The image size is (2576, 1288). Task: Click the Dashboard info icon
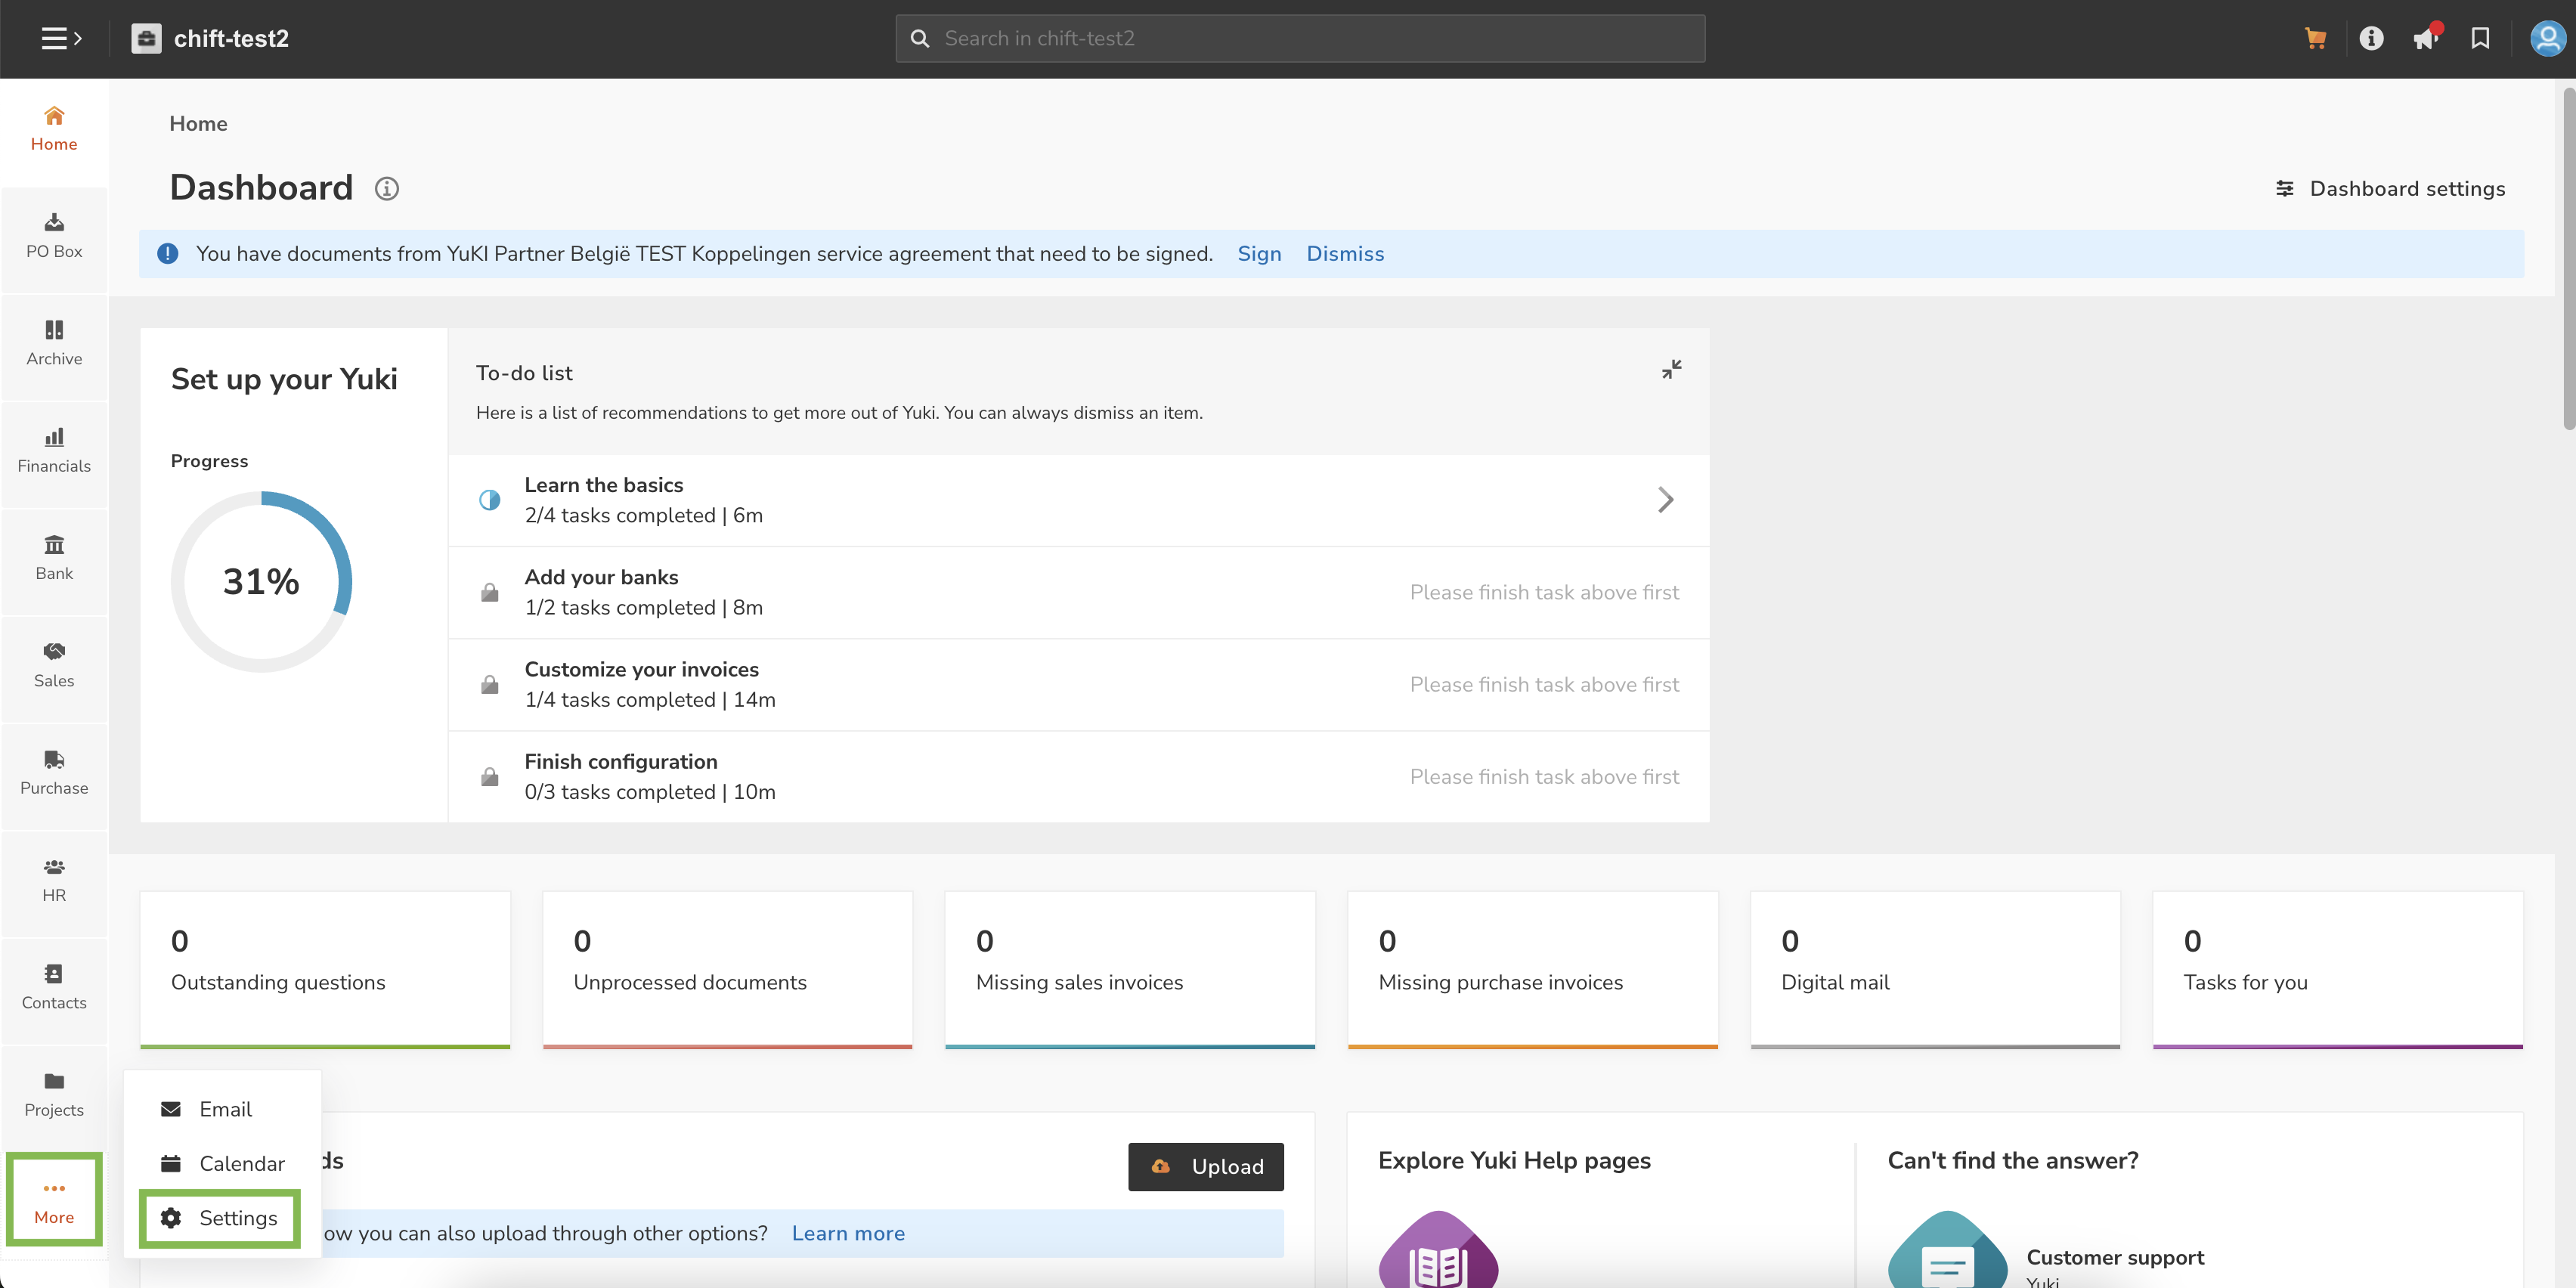tap(387, 188)
